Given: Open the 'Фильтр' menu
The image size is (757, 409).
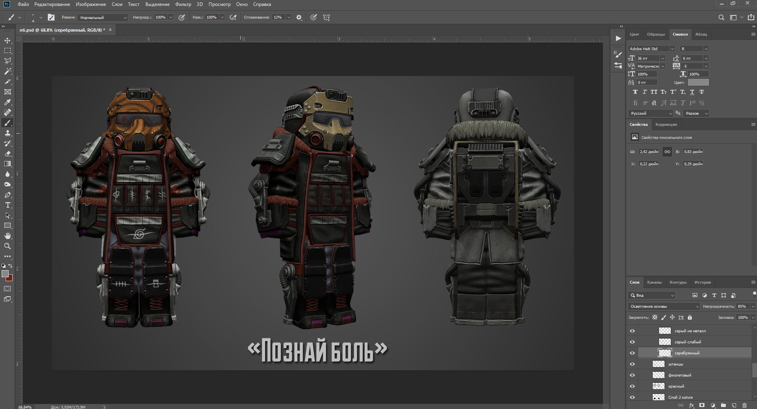Looking at the screenshot, I should click(x=183, y=4).
